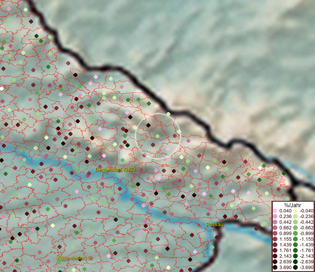The image size is (315, 272).
Task: Click the legend value text -0.236
Action: (x=306, y=216)
